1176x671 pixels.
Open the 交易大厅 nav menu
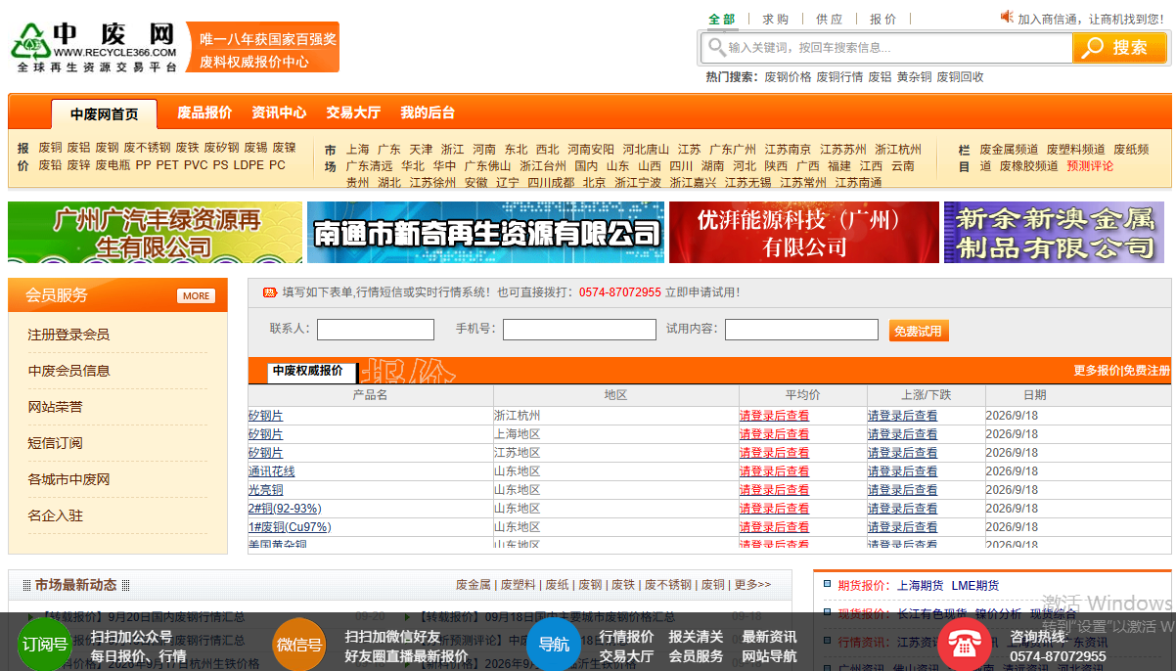tap(353, 112)
